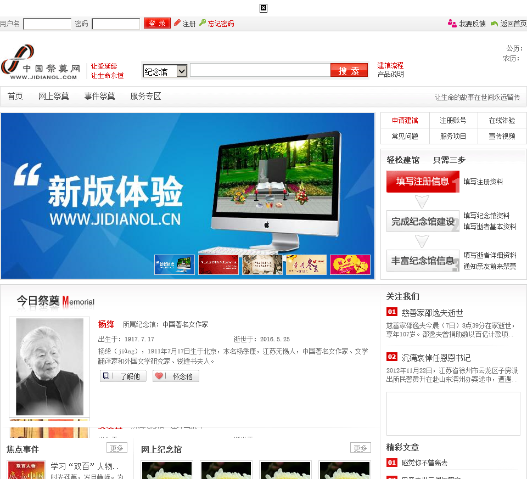
Task: Click the 注册 register link
Action: pos(188,24)
